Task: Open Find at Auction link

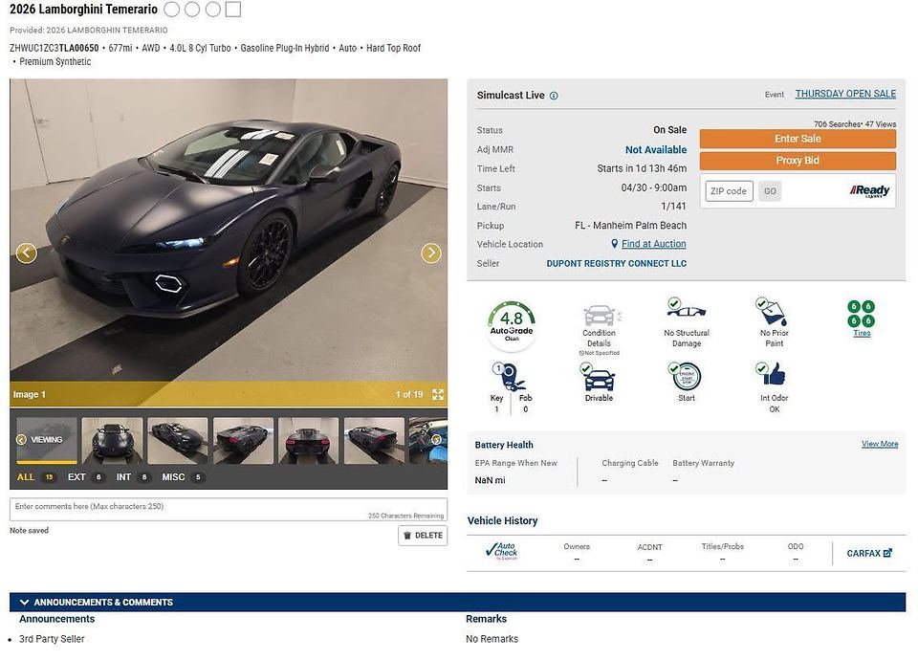Action: (653, 244)
